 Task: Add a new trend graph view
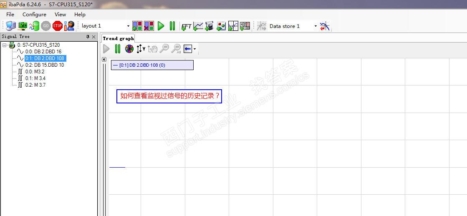[198, 26]
